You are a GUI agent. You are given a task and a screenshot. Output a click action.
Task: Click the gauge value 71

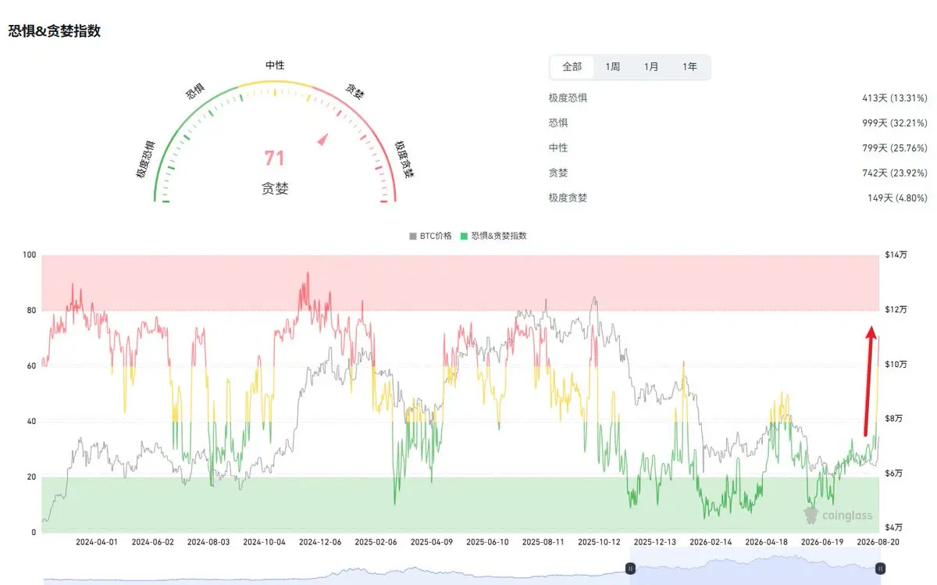[x=274, y=159]
